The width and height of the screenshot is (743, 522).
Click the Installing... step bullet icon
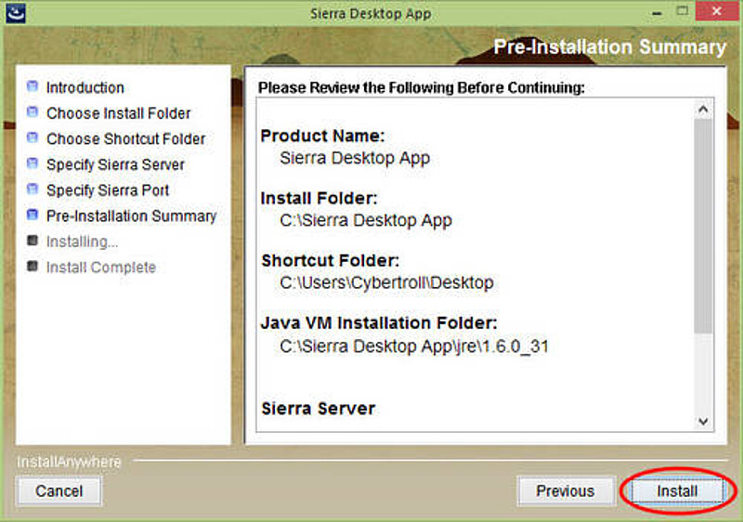click(x=33, y=241)
